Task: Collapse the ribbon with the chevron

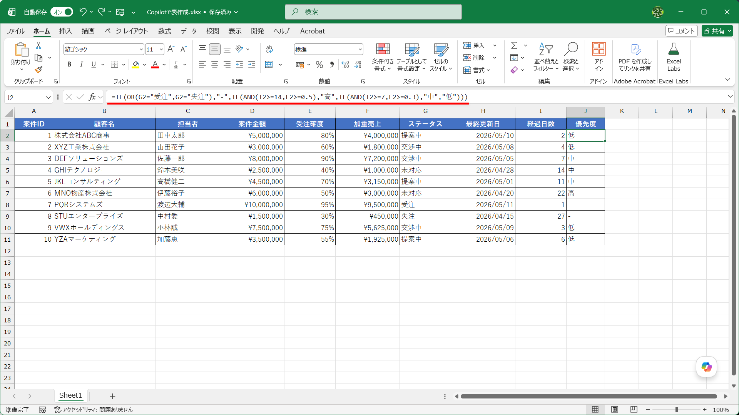Action: click(727, 80)
